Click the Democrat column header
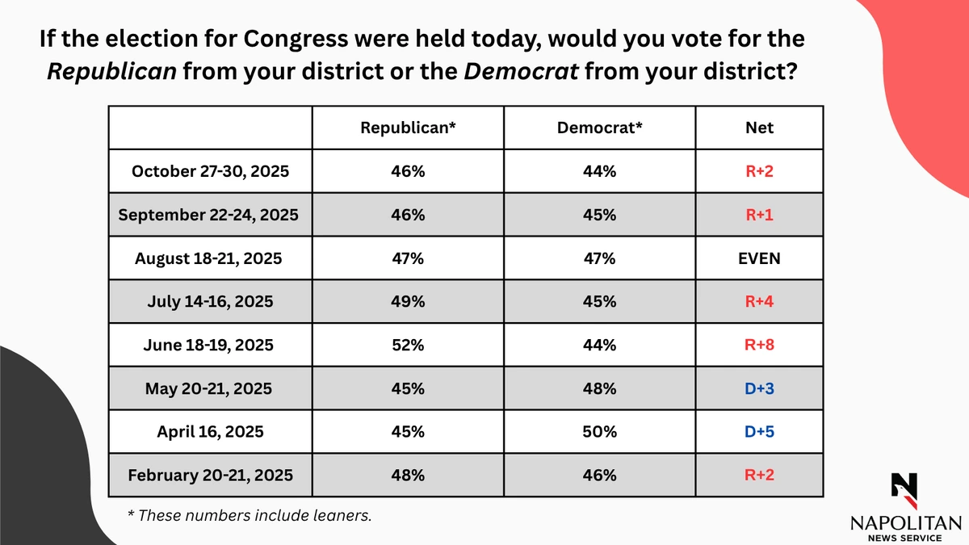The image size is (969, 545). coord(599,128)
